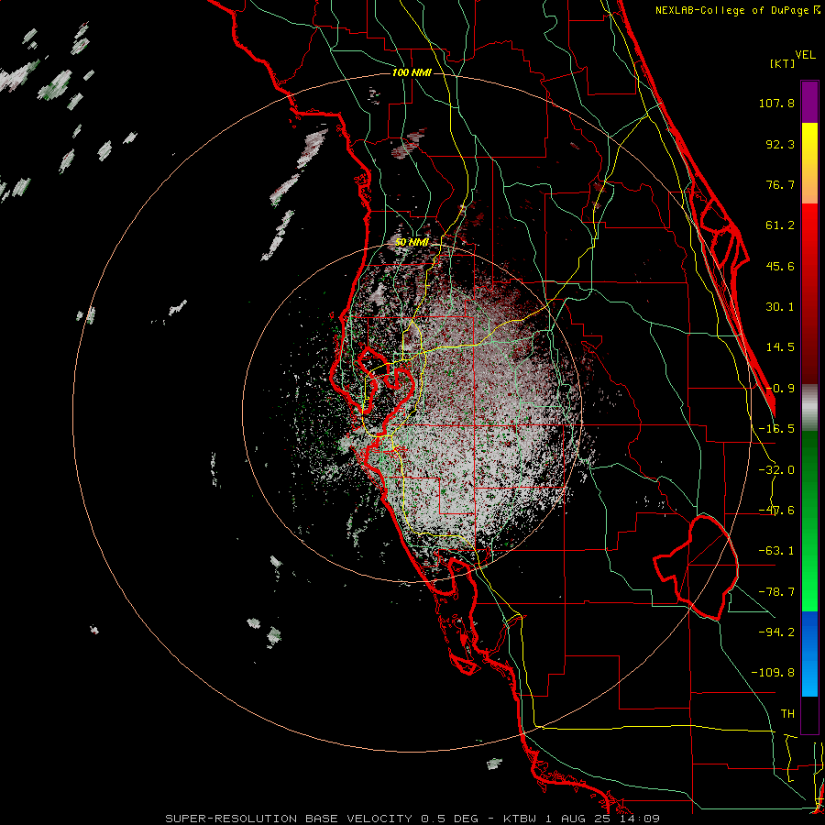Click the -16.5 velocity scale value
The width and height of the screenshot is (825, 825).
coord(776,429)
